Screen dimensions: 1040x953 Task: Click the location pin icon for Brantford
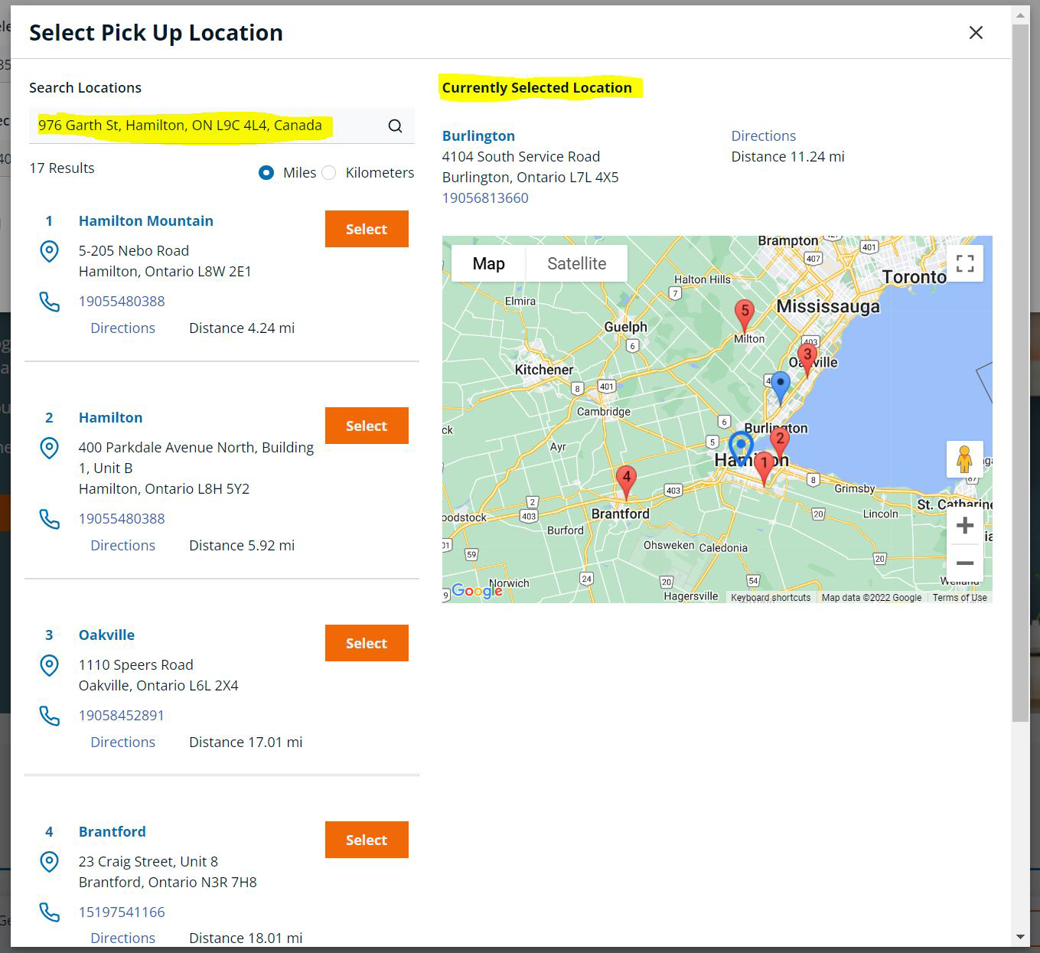(x=49, y=862)
